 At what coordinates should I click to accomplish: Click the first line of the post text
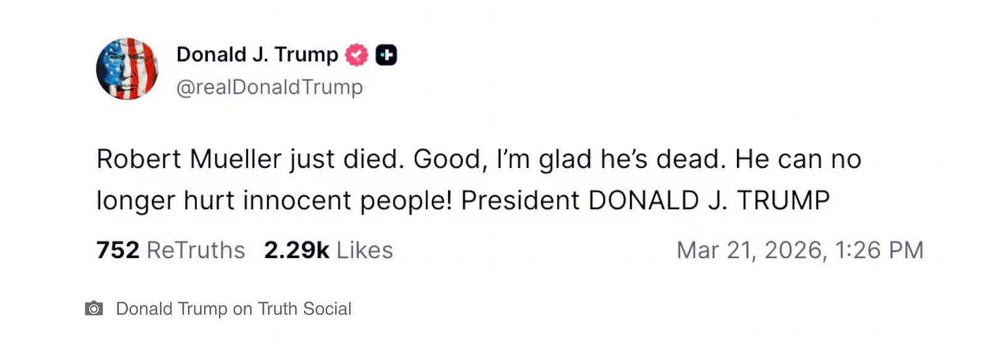tap(478, 159)
